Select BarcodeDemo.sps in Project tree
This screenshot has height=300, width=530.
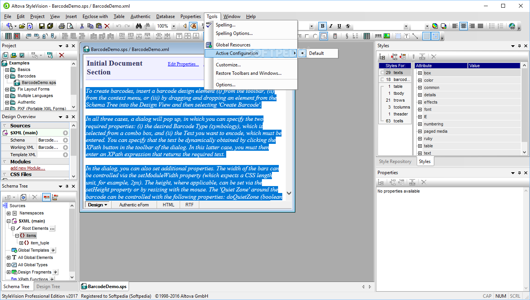pos(38,82)
